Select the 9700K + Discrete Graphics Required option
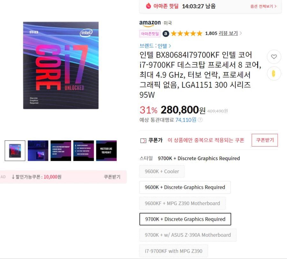 pyautogui.click(x=185, y=219)
